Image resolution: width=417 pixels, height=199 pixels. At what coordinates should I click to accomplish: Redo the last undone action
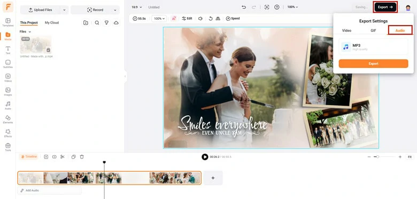tap(253, 7)
